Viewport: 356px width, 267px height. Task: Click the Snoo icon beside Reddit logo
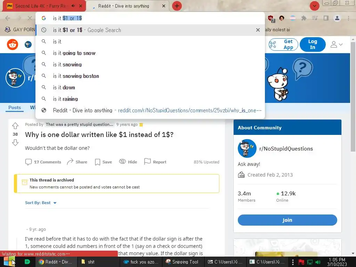(28, 44)
